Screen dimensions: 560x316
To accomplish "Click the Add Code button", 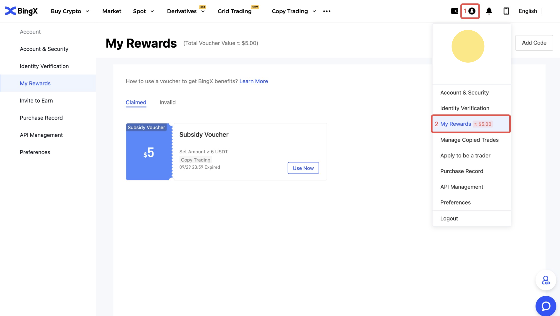I will [x=534, y=43].
